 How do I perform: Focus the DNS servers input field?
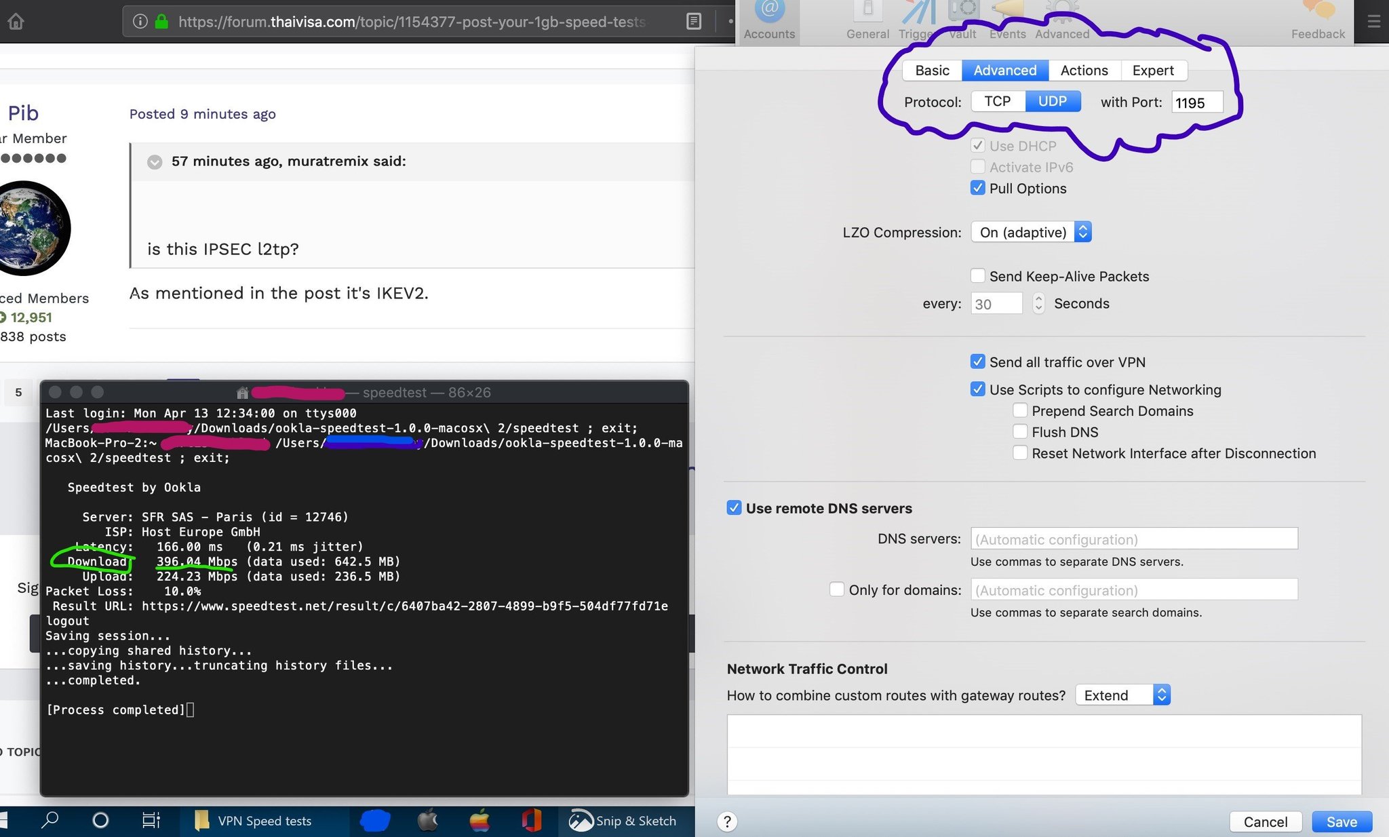pos(1134,539)
